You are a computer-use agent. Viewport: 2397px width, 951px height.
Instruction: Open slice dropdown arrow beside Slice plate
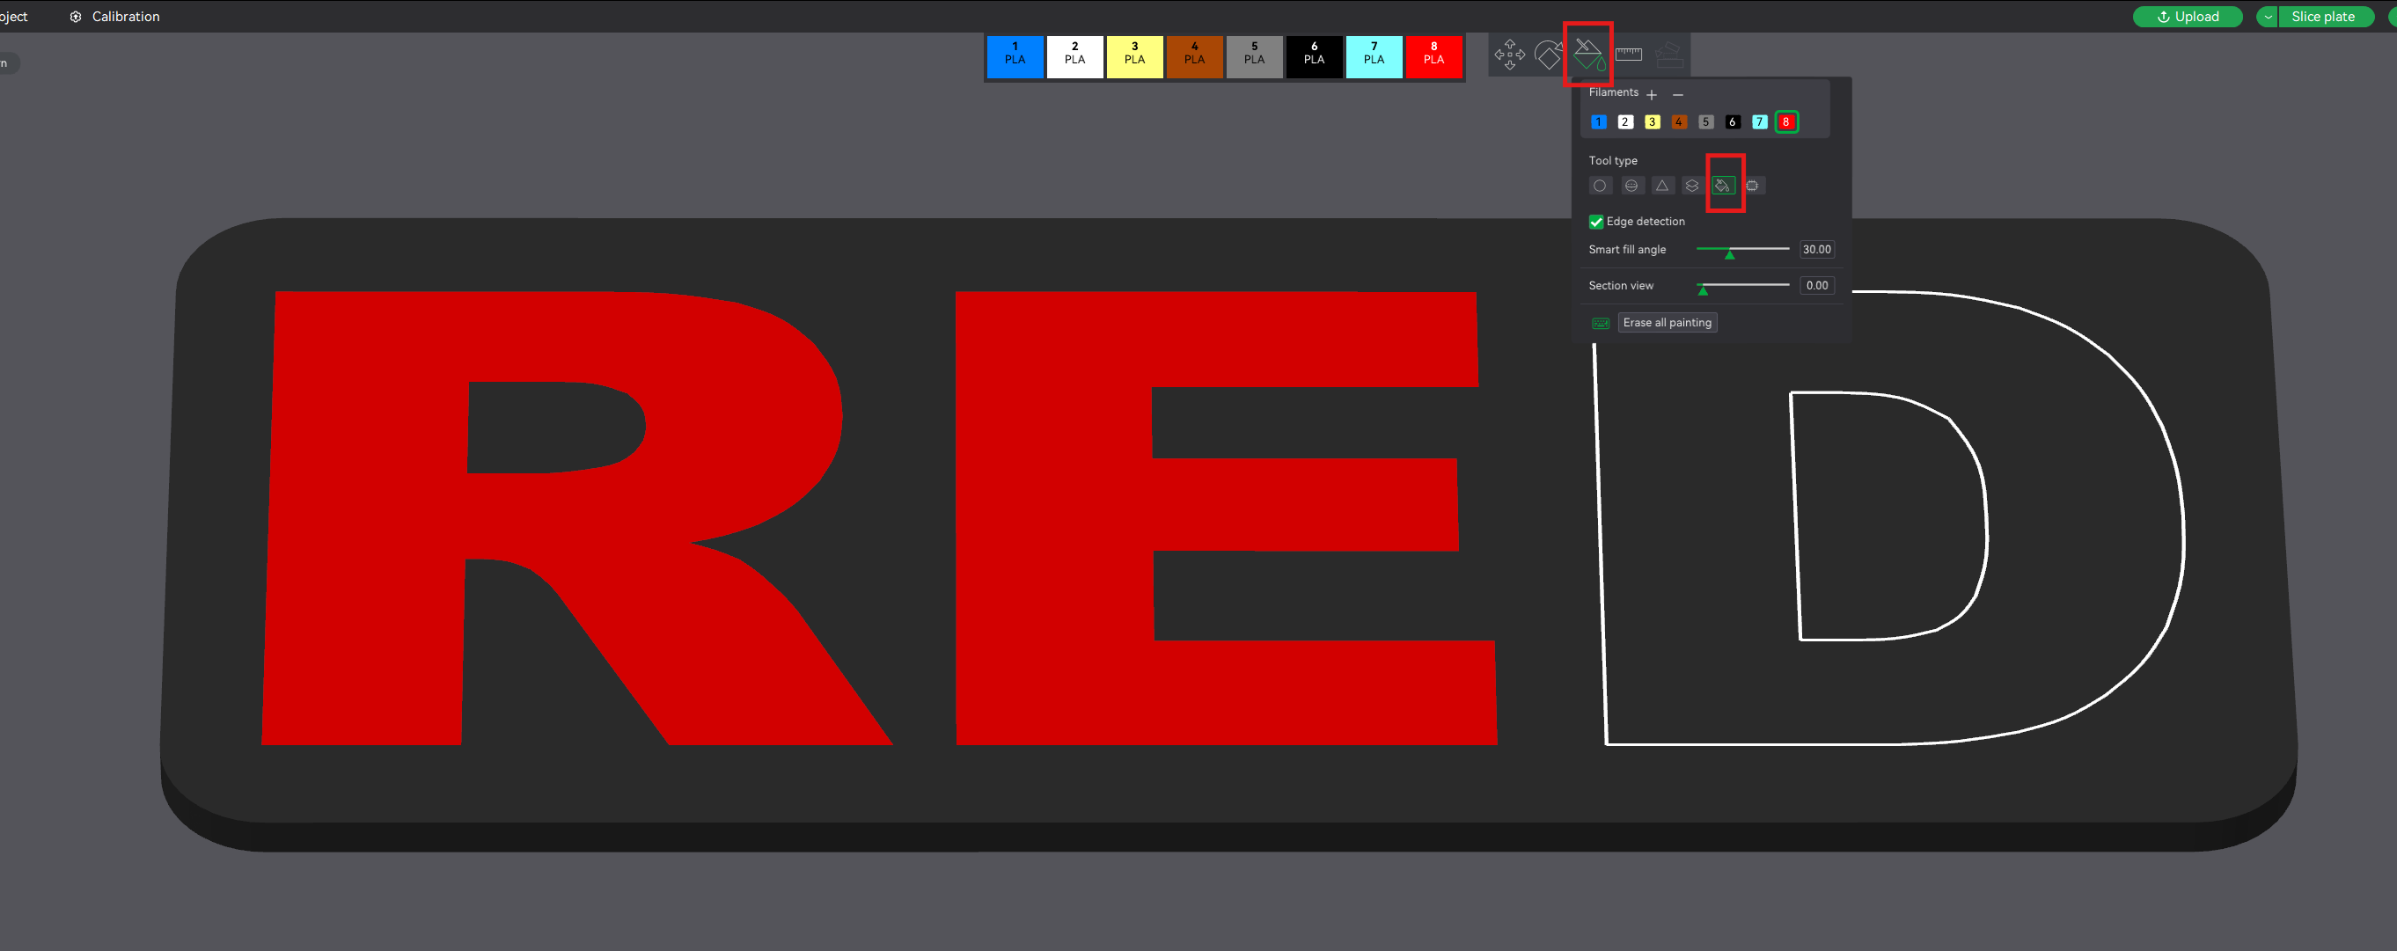pos(2268,17)
